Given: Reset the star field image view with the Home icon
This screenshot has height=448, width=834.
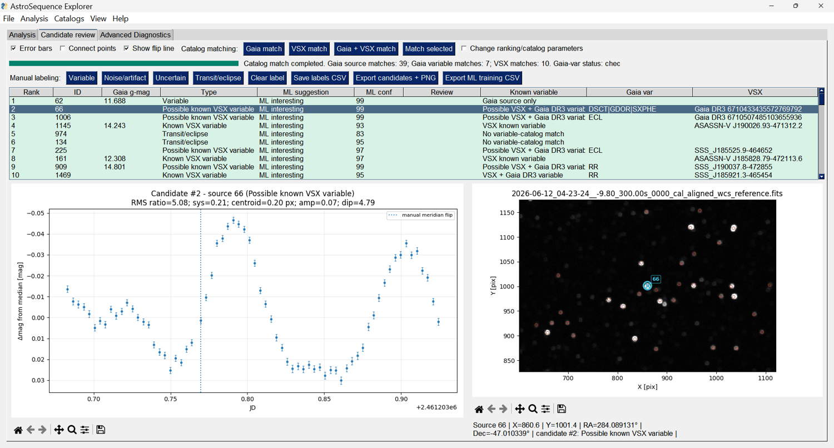Looking at the screenshot, I should click(x=479, y=409).
